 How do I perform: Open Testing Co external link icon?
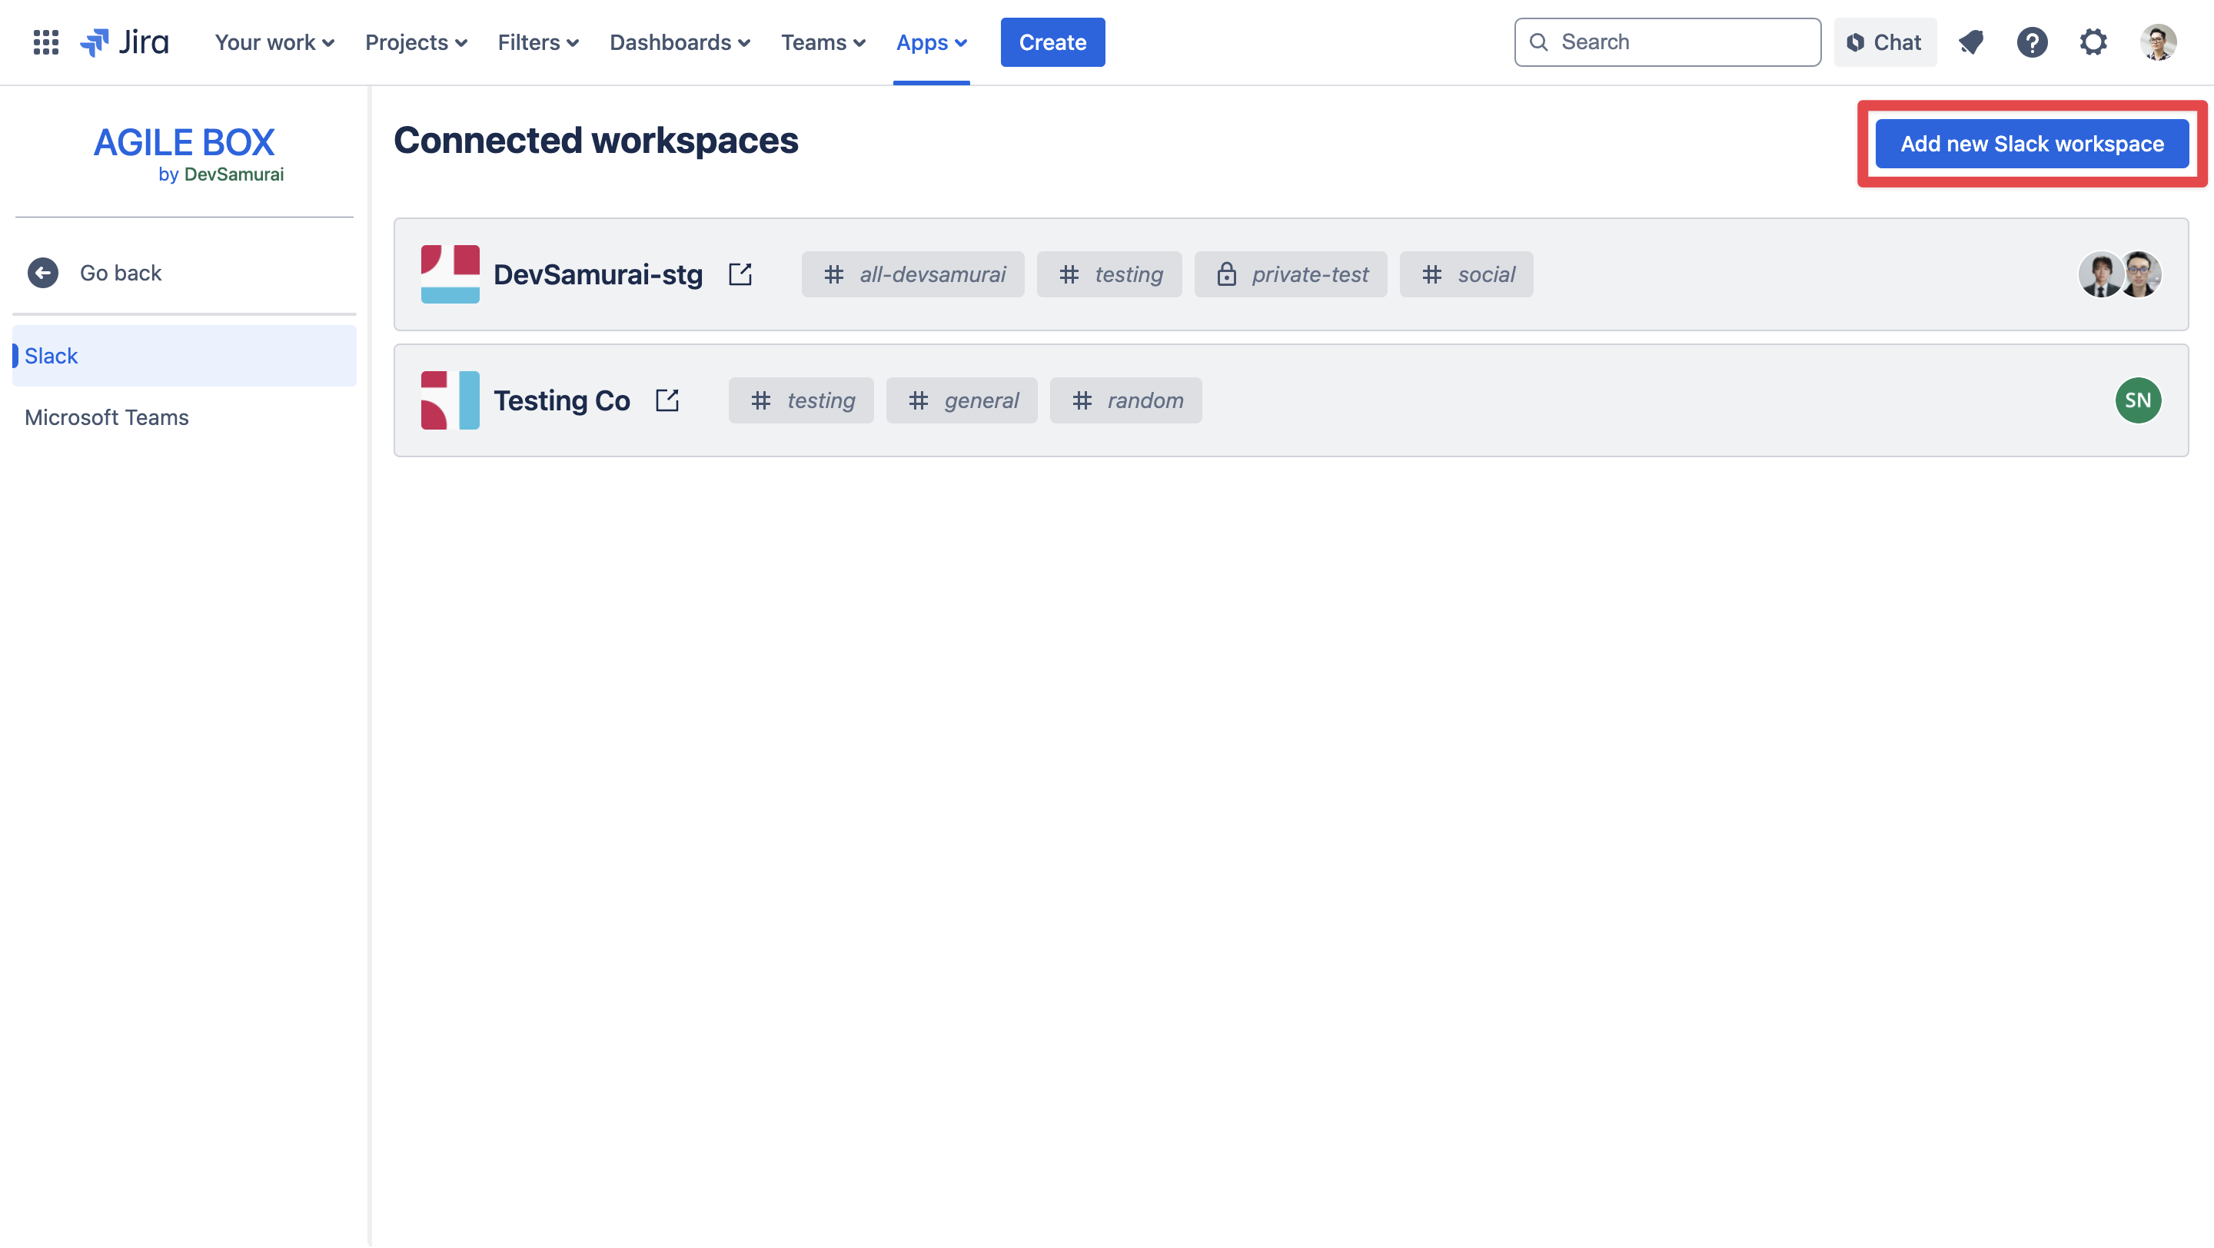click(x=667, y=400)
